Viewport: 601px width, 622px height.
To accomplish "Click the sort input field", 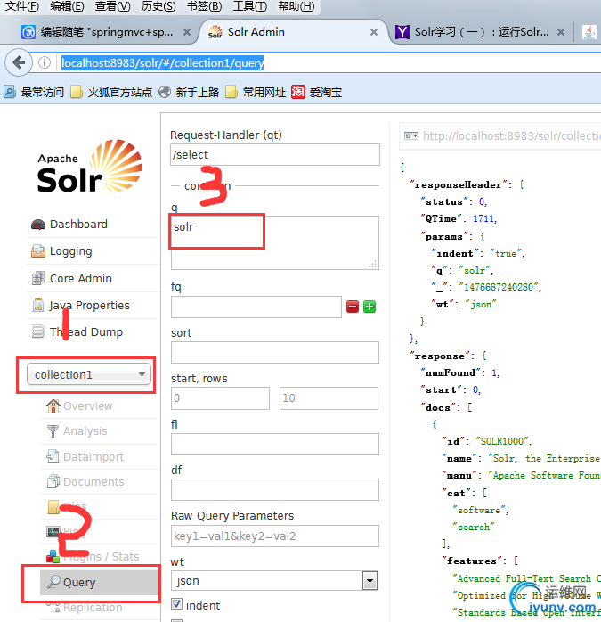I will (x=275, y=352).
